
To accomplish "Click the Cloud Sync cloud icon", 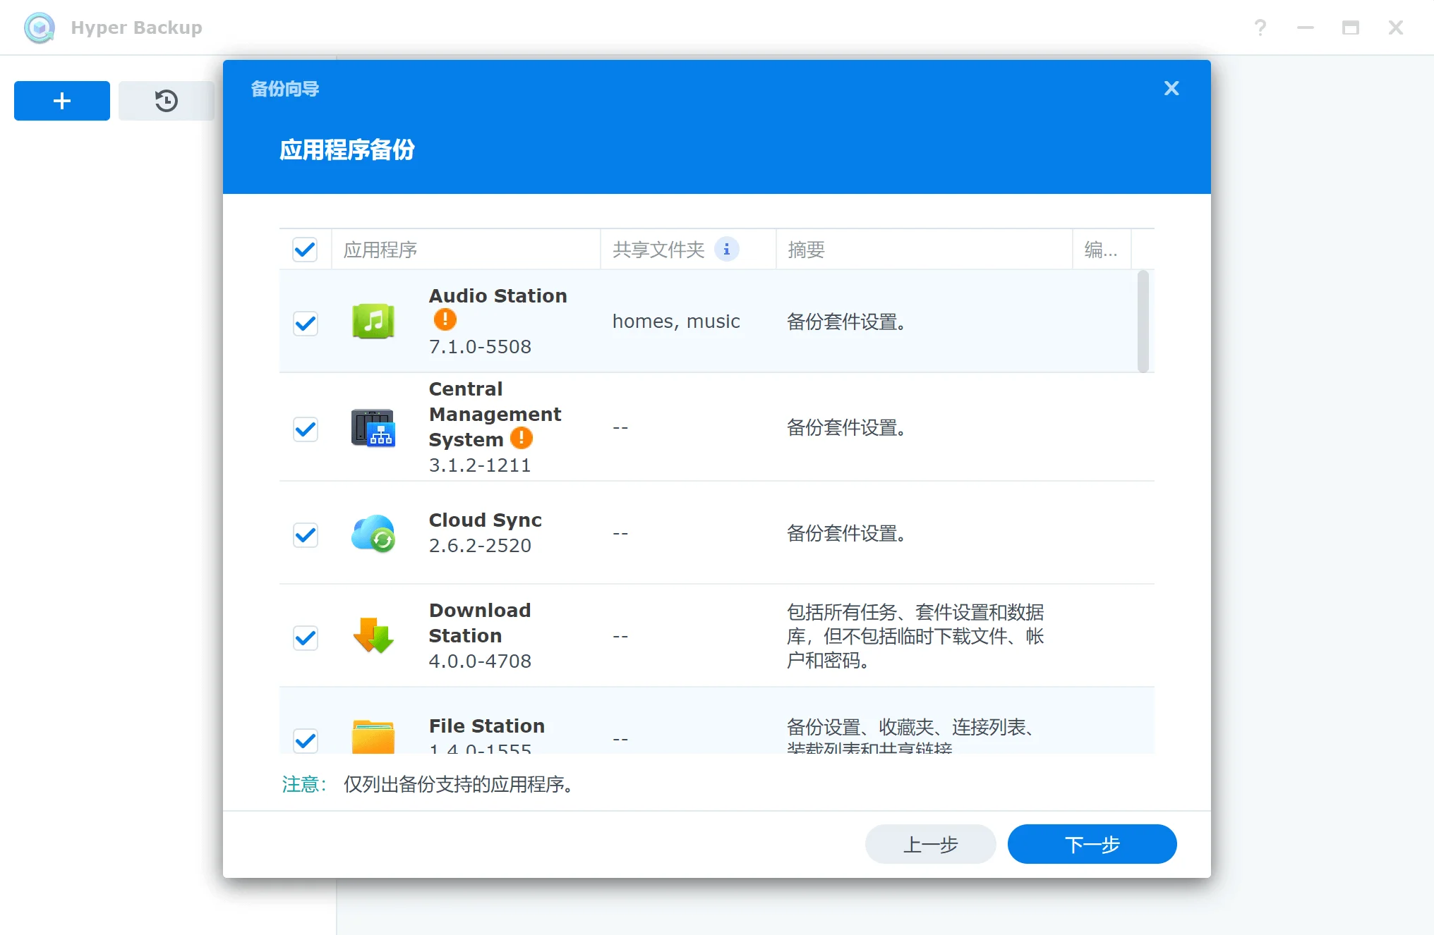I will (x=373, y=533).
